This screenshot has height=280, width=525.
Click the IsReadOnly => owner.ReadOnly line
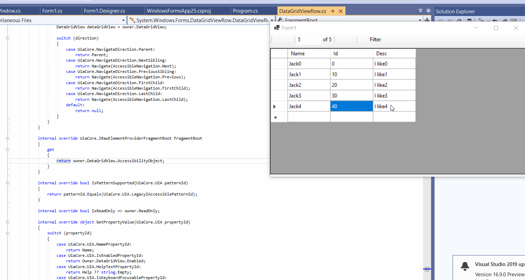click(99, 211)
